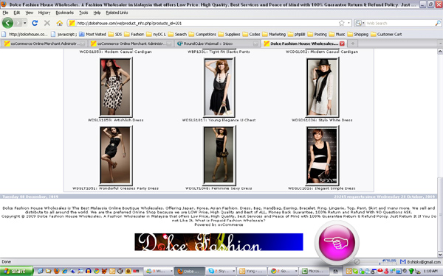
Task: Open the back/forward history dropdown arrow
Action: coord(25,23)
